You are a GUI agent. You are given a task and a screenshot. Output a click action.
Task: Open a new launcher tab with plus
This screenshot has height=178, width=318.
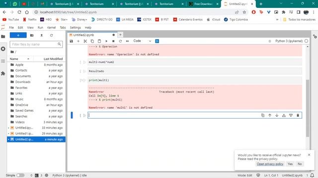coord(120,35)
